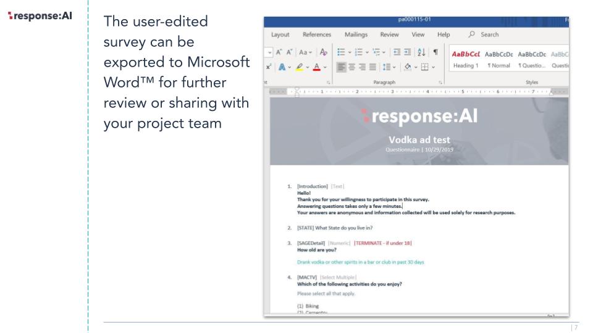593x333 pixels.
Task: Click the response:AI logo in document header
Action: point(419,116)
